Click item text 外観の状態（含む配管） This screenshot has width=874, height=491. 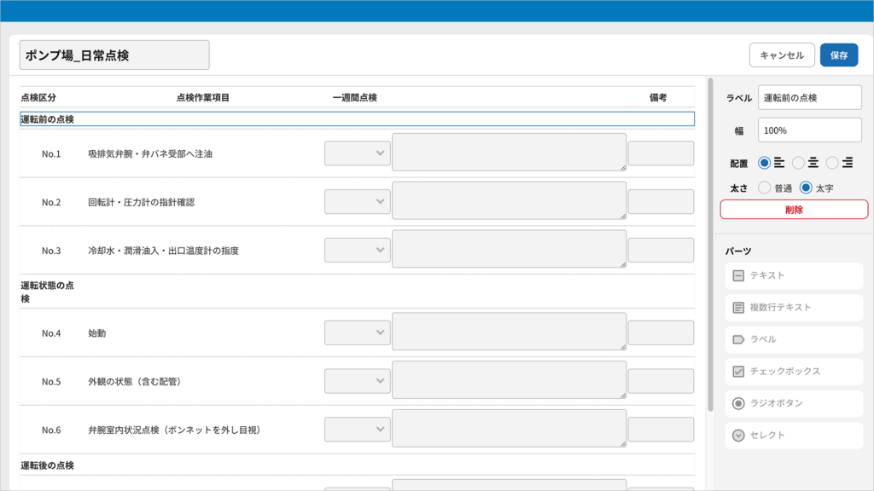[x=134, y=381]
